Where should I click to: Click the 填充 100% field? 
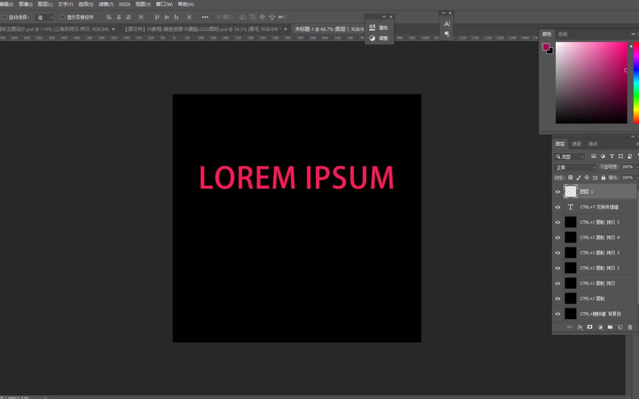tap(628, 178)
